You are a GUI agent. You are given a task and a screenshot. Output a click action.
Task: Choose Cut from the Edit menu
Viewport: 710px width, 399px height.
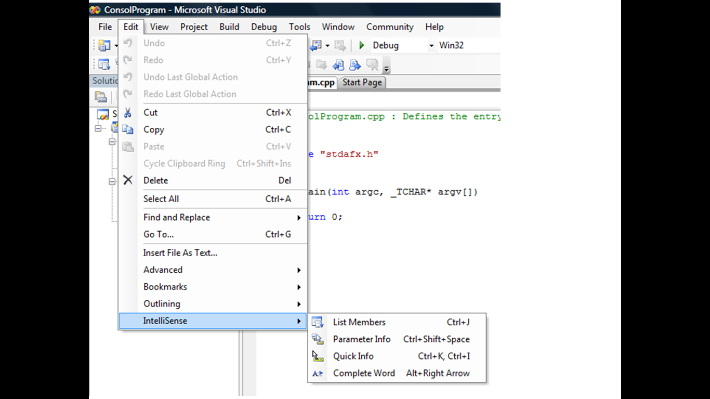click(213, 112)
